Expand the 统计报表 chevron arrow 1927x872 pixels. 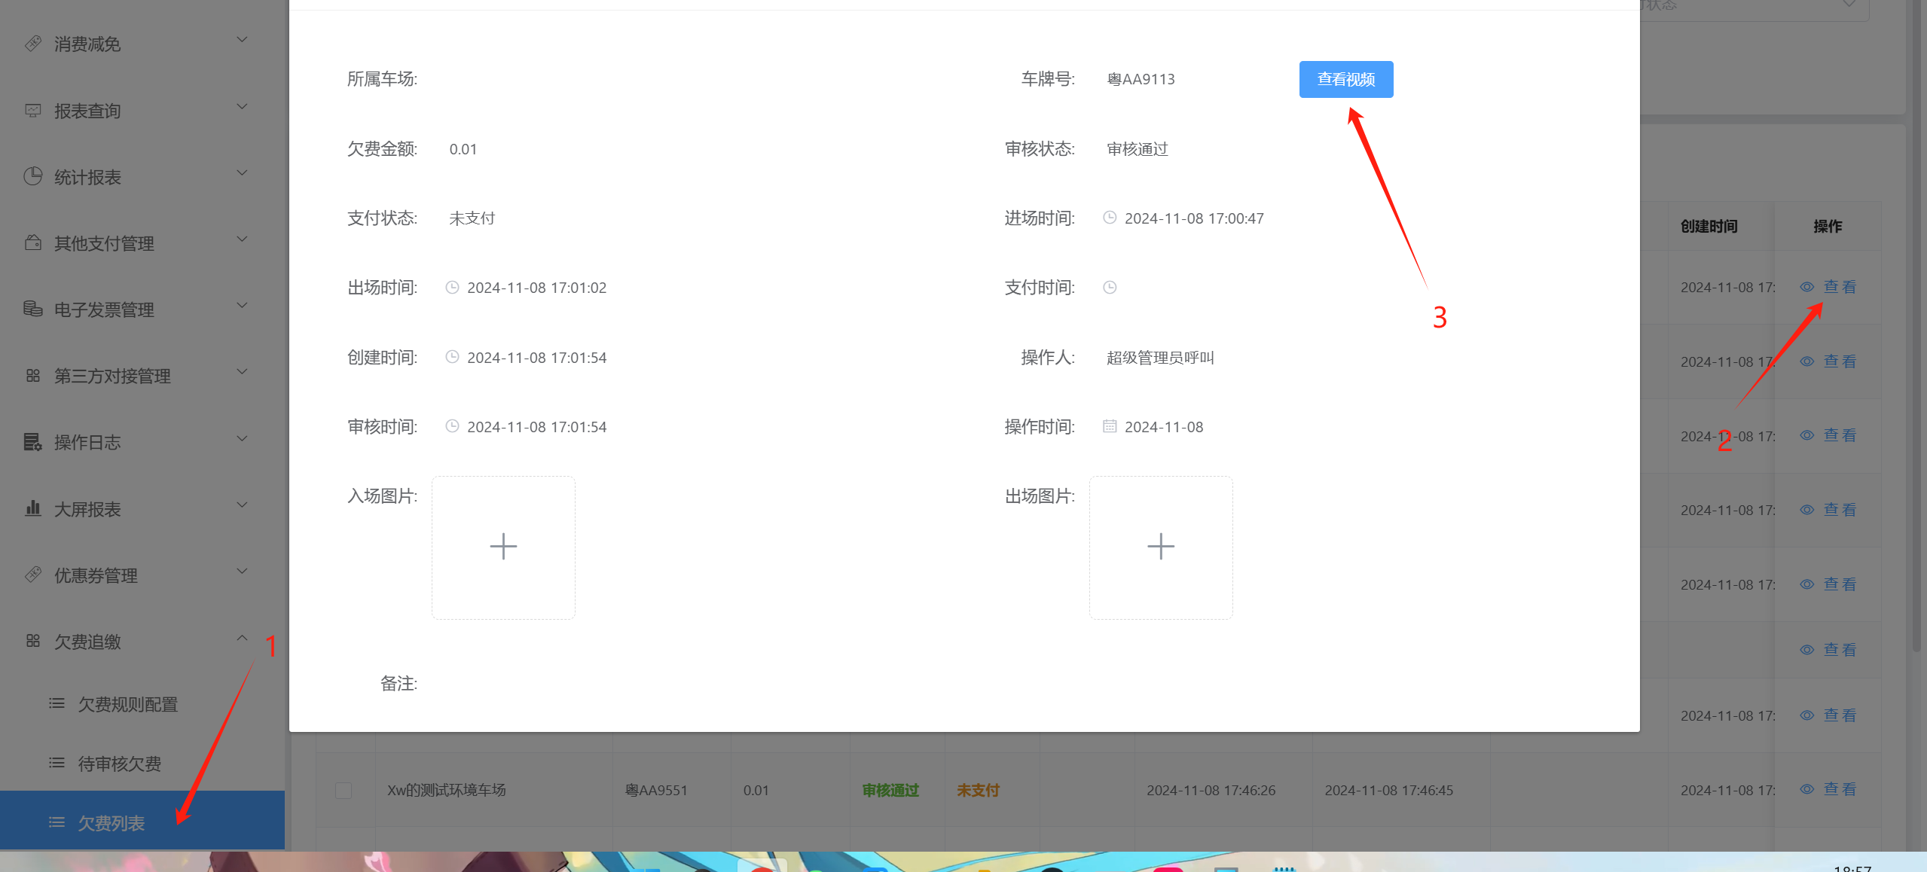(x=242, y=173)
